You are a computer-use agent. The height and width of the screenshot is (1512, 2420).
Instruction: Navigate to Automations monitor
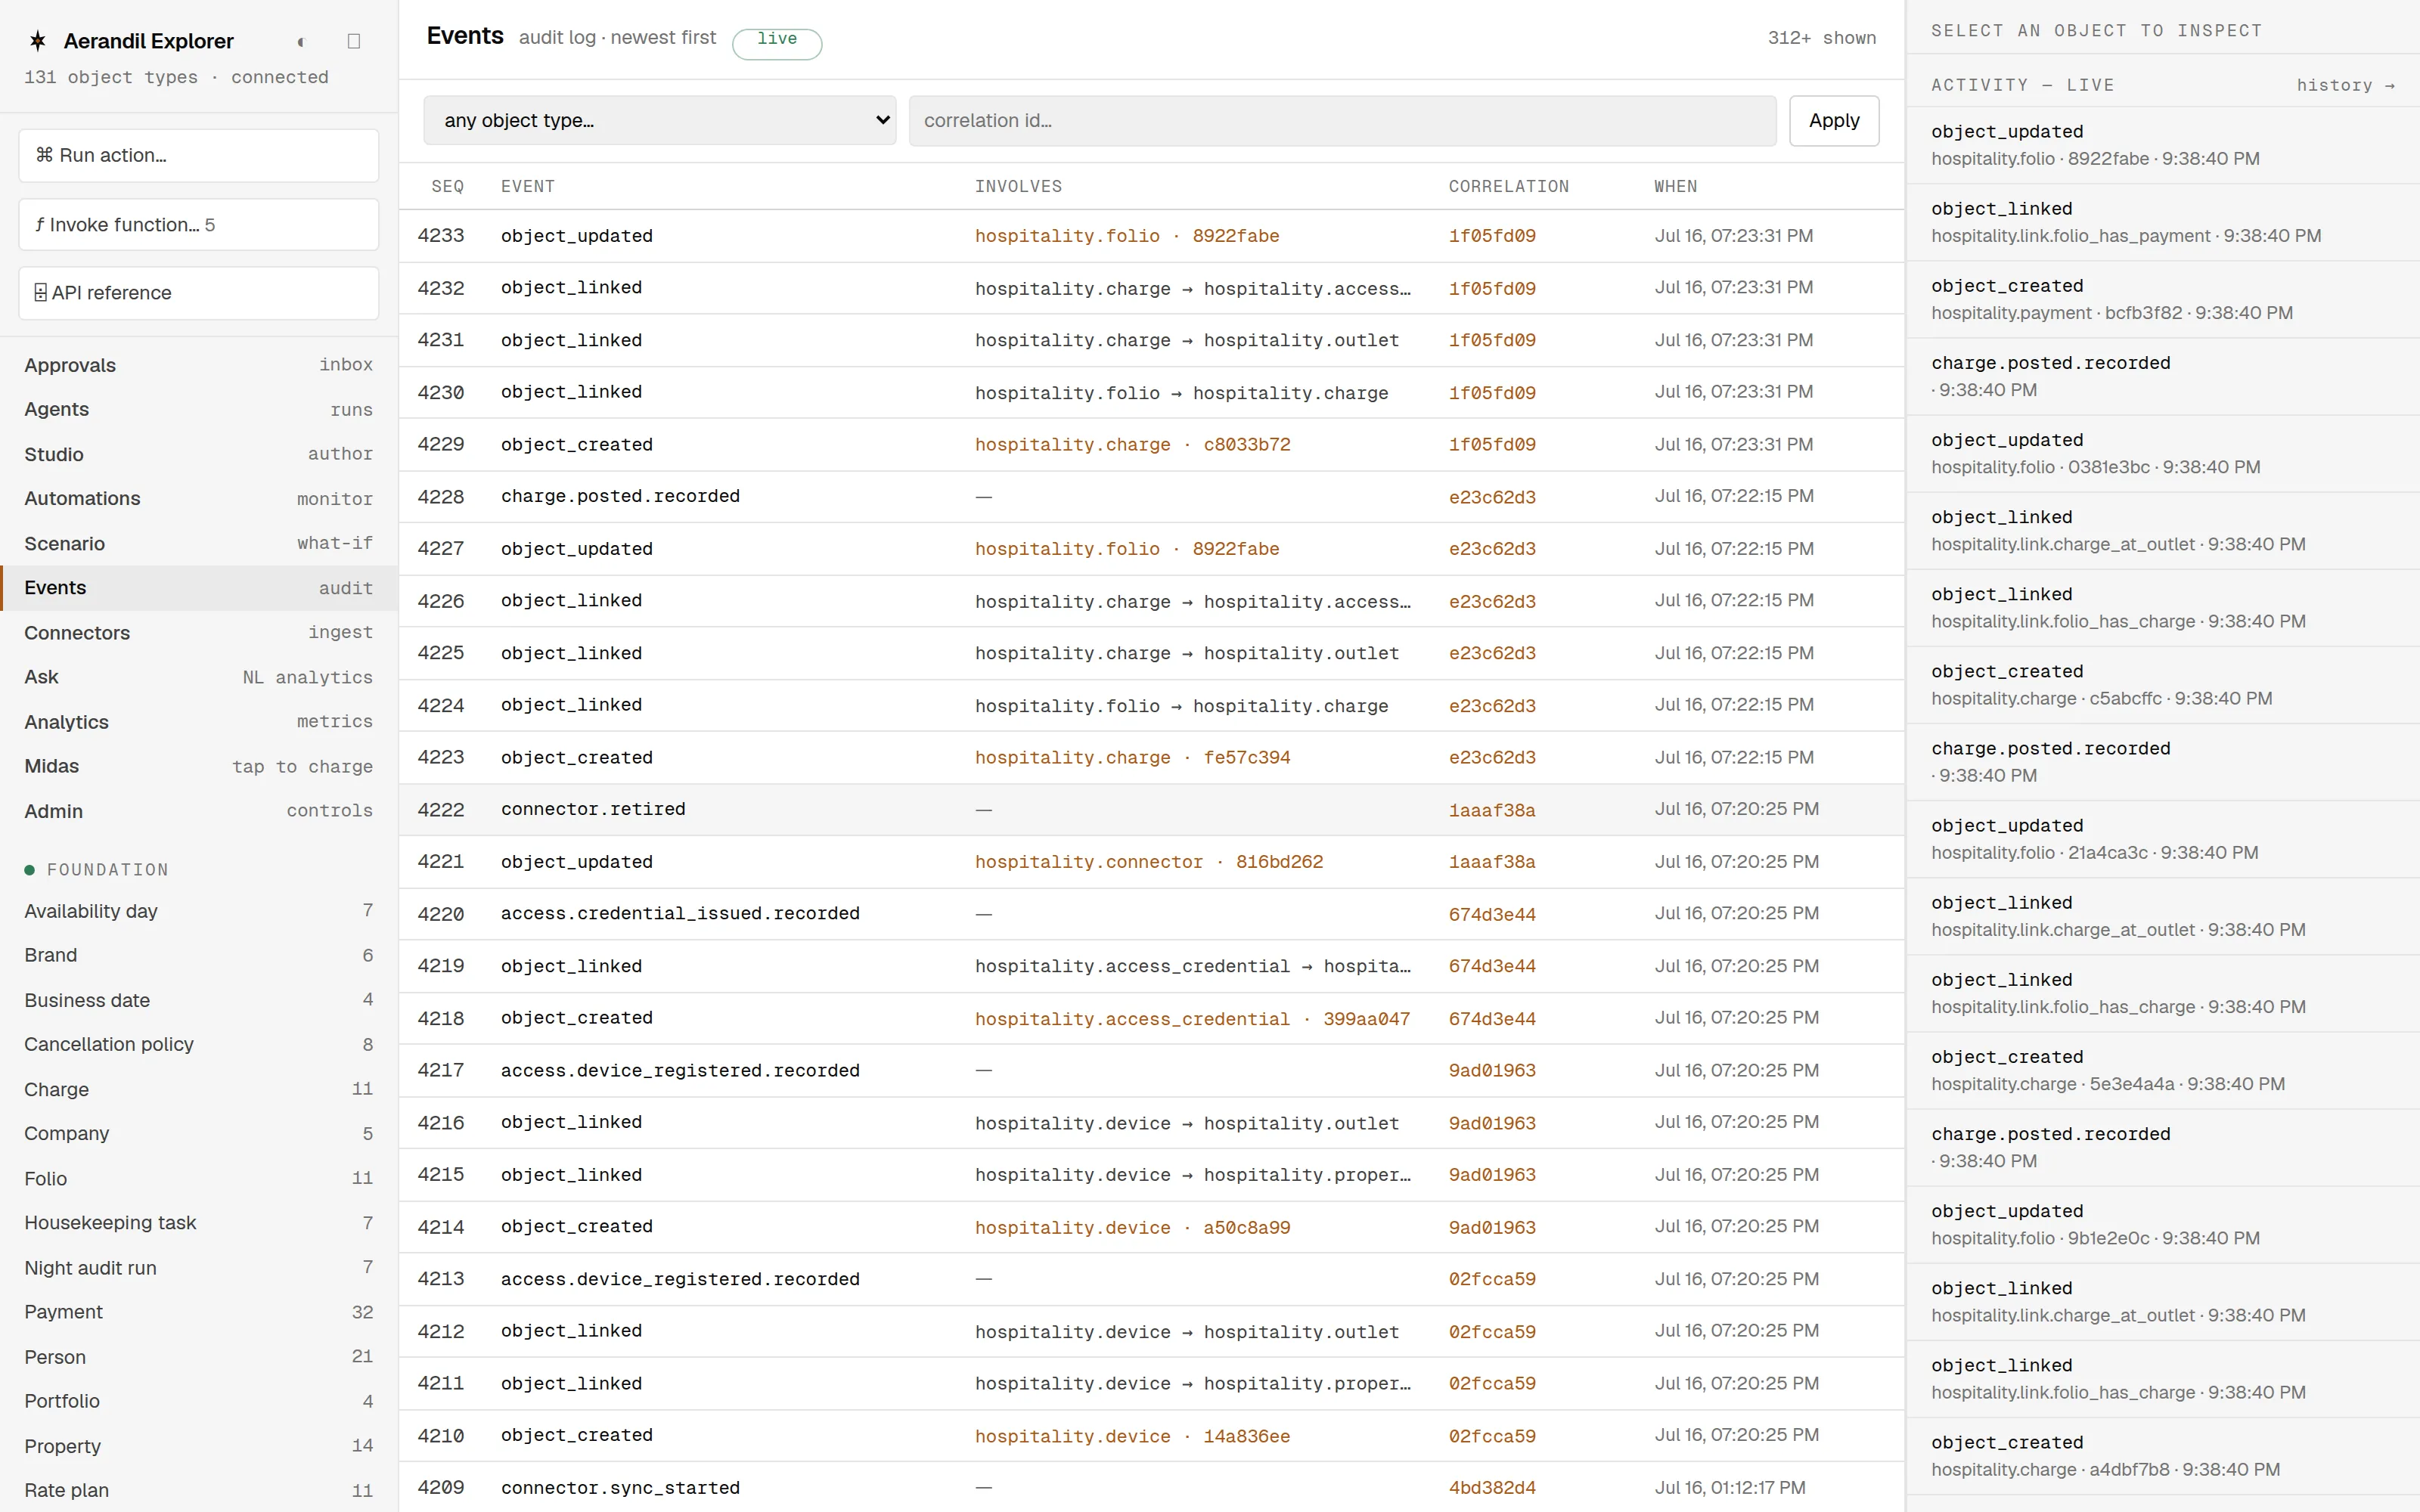(x=198, y=498)
